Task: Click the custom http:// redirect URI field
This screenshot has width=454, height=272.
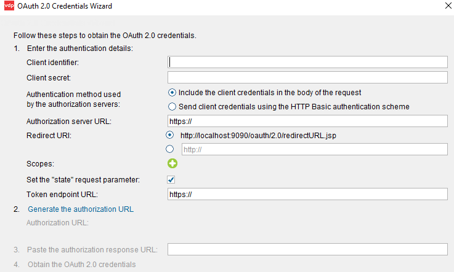Action: 314,149
